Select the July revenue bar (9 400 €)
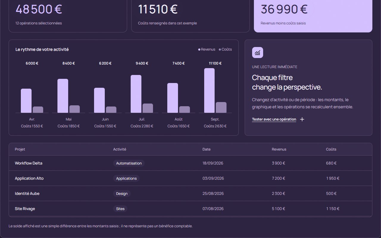This screenshot has height=238, width=381. point(136,94)
